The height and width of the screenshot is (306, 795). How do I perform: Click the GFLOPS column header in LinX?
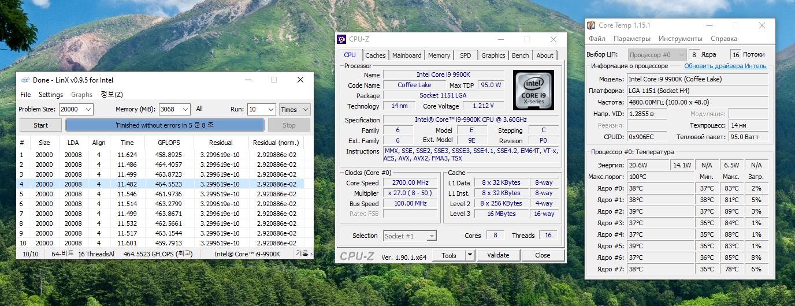169,143
